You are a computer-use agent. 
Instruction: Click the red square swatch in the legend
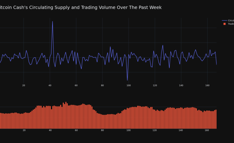pyautogui.click(x=225, y=24)
